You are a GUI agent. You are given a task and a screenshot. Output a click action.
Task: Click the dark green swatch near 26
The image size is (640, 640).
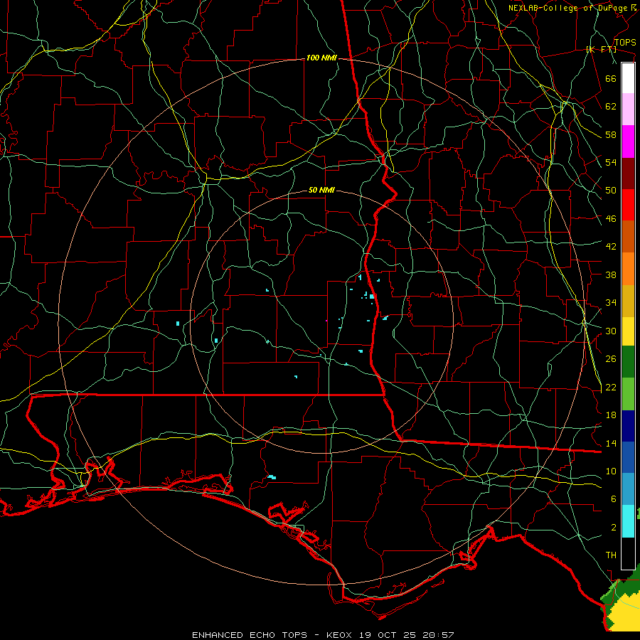(x=628, y=362)
